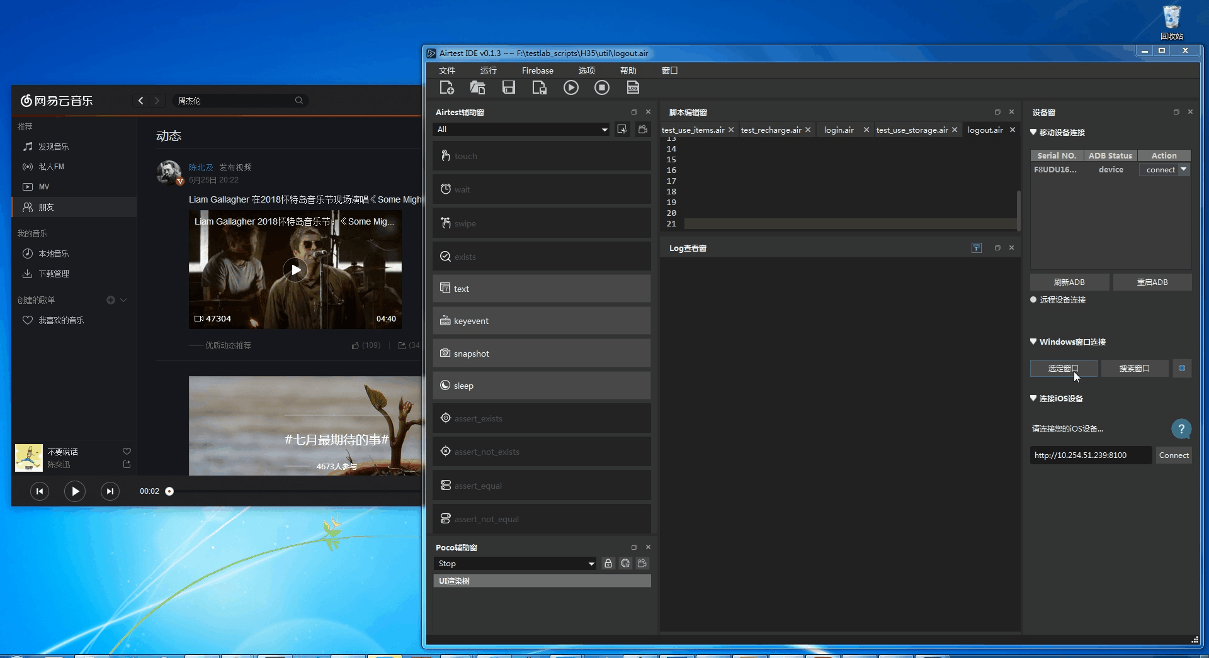
Task: Click the Save file toolbar icon
Action: [x=508, y=88]
